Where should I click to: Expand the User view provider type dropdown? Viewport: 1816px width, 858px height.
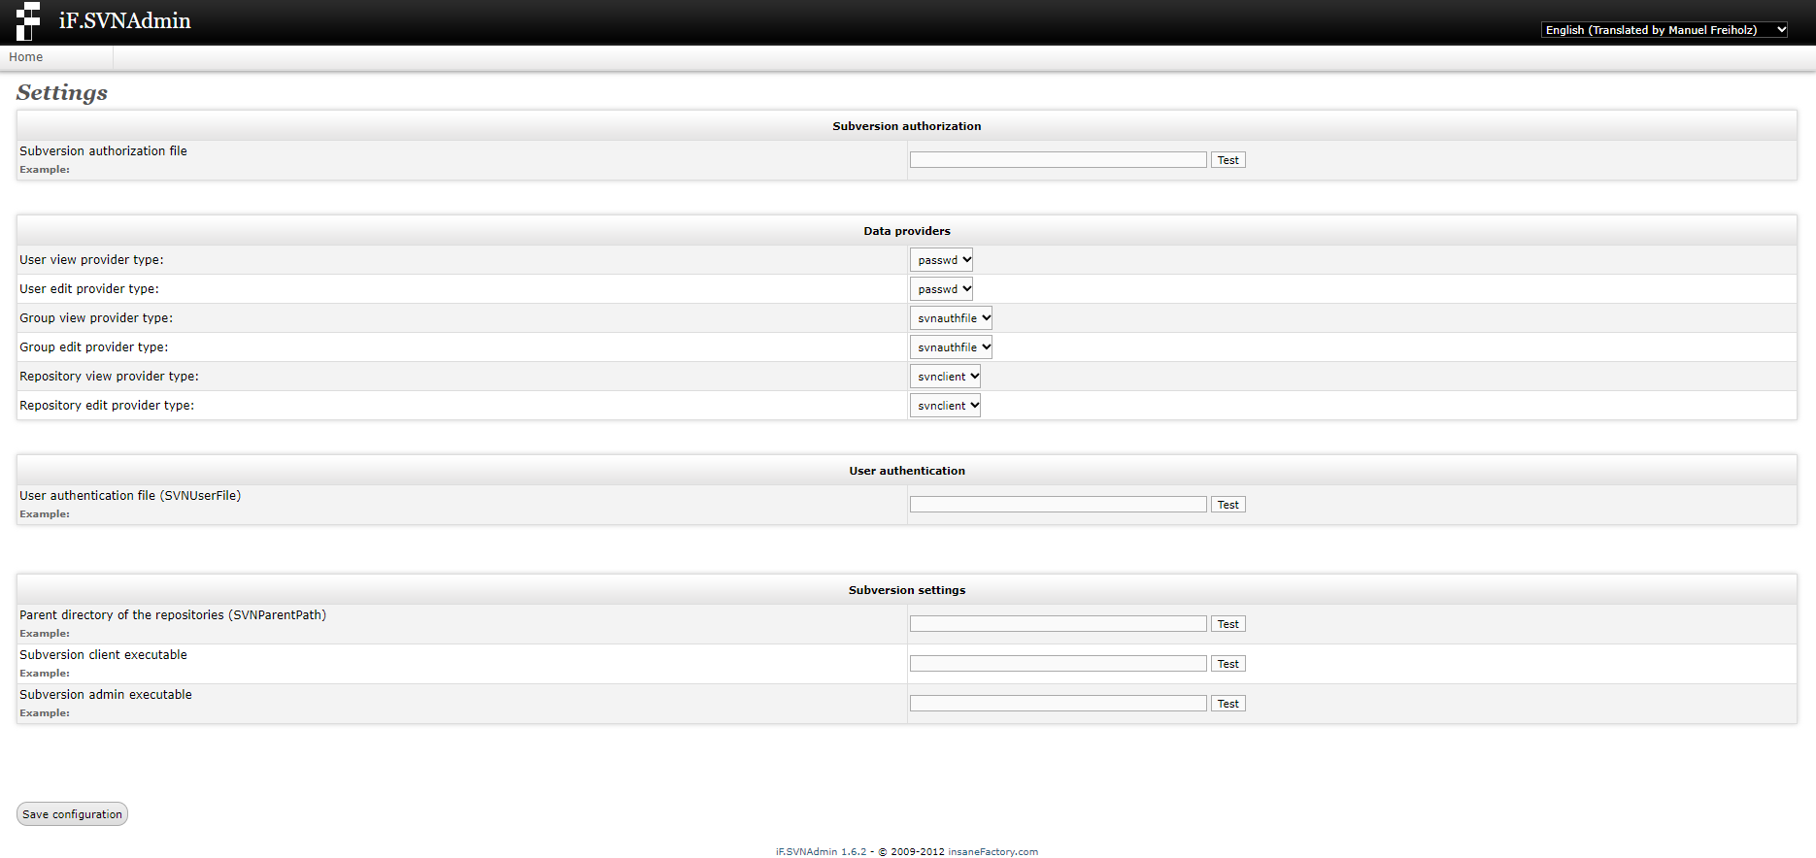point(941,260)
